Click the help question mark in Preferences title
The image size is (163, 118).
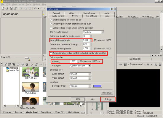pyautogui.click(x=111, y=9)
